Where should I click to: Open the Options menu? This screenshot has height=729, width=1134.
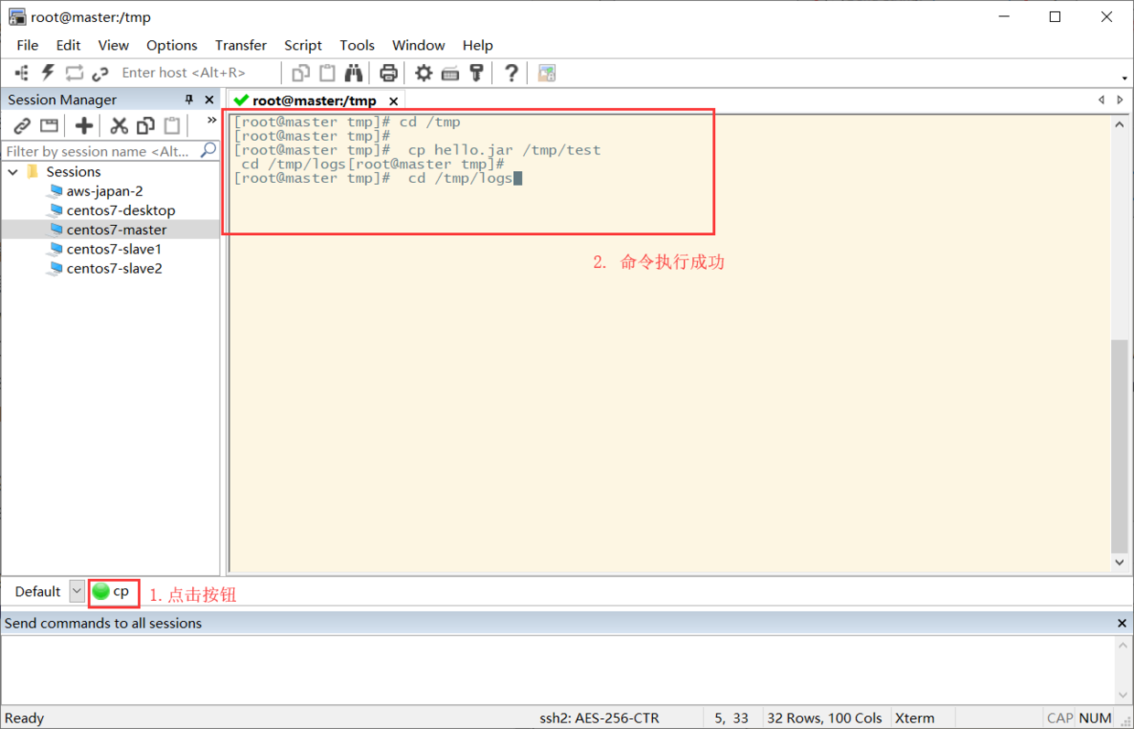[172, 45]
